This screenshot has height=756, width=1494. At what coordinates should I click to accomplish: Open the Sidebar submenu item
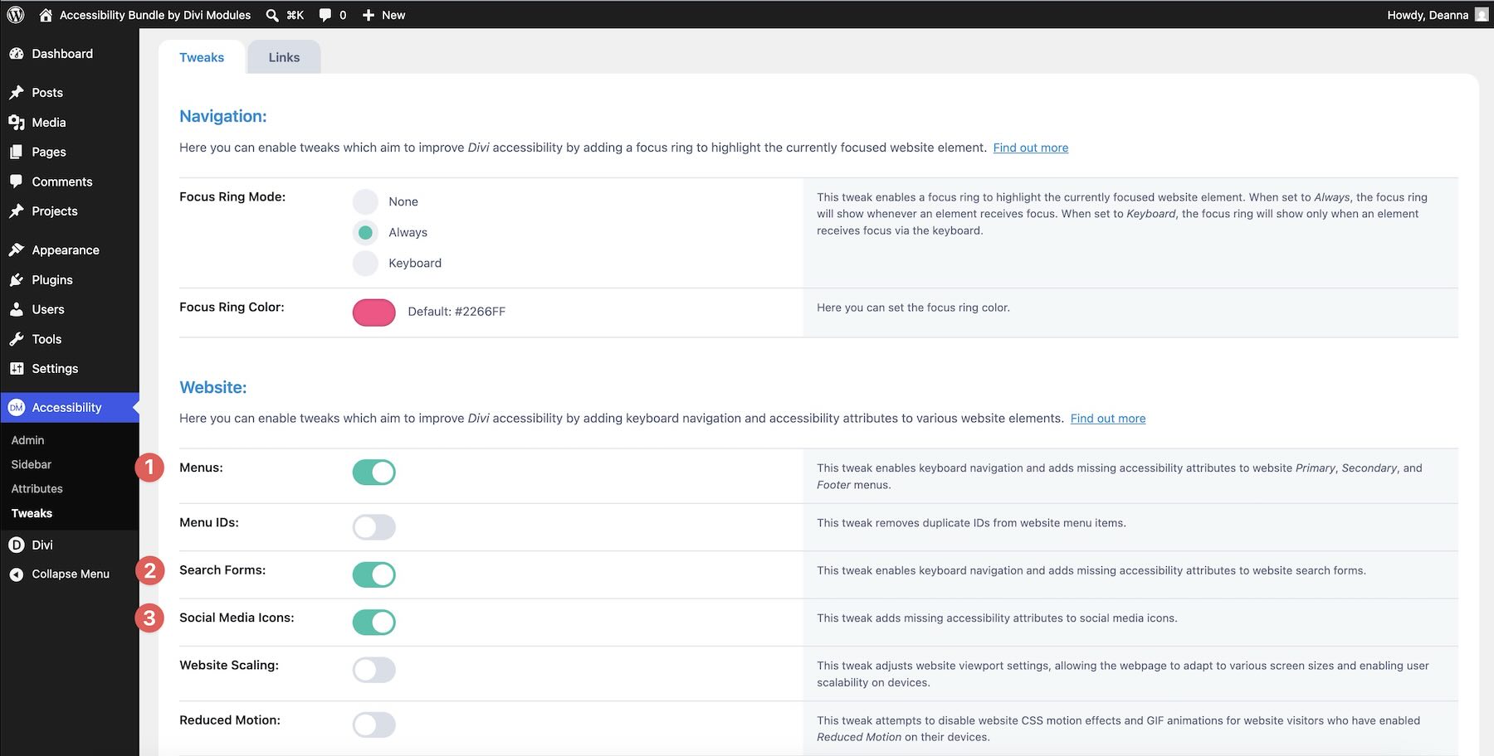pos(32,464)
